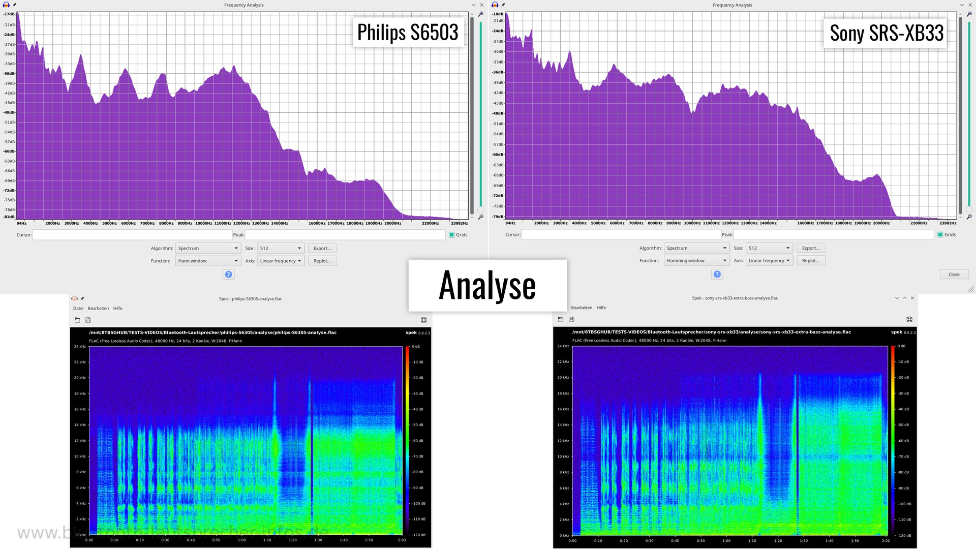Click Replot... in the Sony analysis window

(811, 261)
